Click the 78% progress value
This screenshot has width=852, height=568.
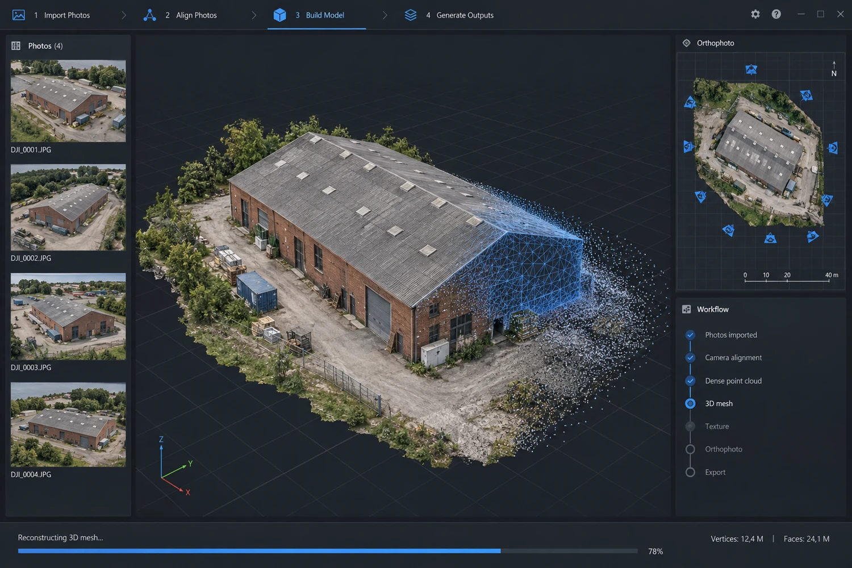pyautogui.click(x=655, y=552)
